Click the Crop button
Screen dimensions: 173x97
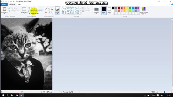[32, 8]
